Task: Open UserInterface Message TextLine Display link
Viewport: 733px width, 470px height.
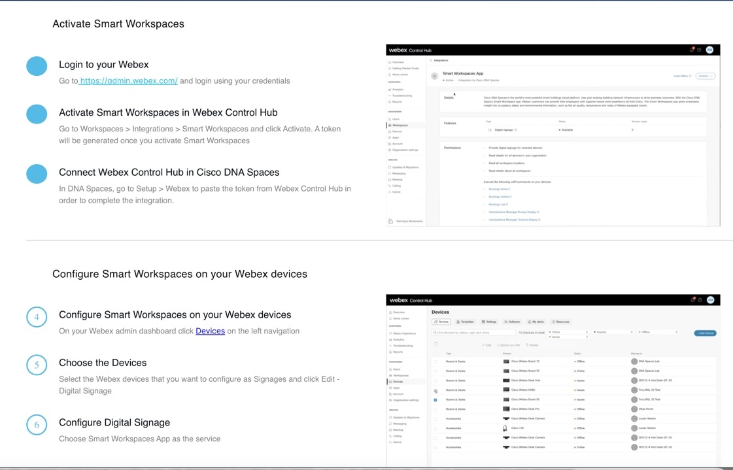Action: 514,220
